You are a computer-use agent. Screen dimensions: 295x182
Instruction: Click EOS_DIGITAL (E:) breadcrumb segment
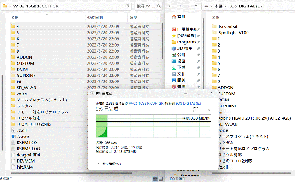coord(245,6)
